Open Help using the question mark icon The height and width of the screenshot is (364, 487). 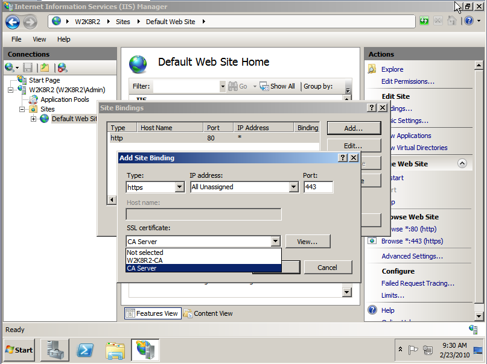[469, 20]
